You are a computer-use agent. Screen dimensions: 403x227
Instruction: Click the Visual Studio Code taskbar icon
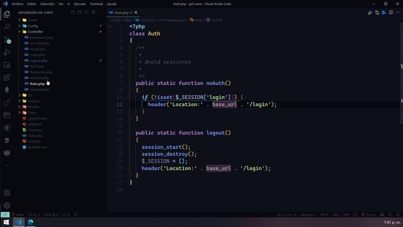coord(18,222)
